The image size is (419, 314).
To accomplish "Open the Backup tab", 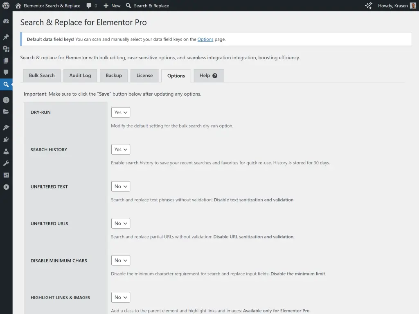I will coord(113,76).
